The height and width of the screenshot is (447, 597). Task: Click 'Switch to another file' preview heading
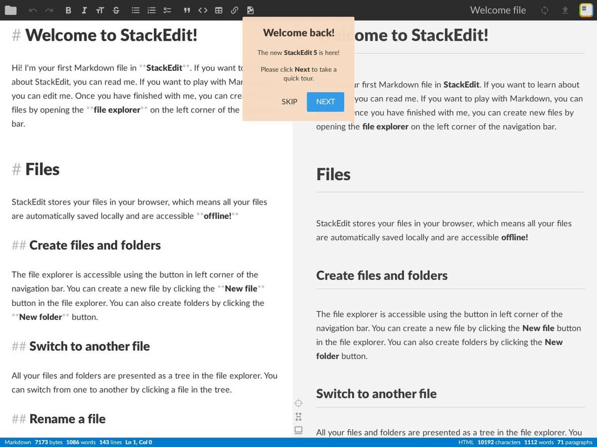(377, 394)
